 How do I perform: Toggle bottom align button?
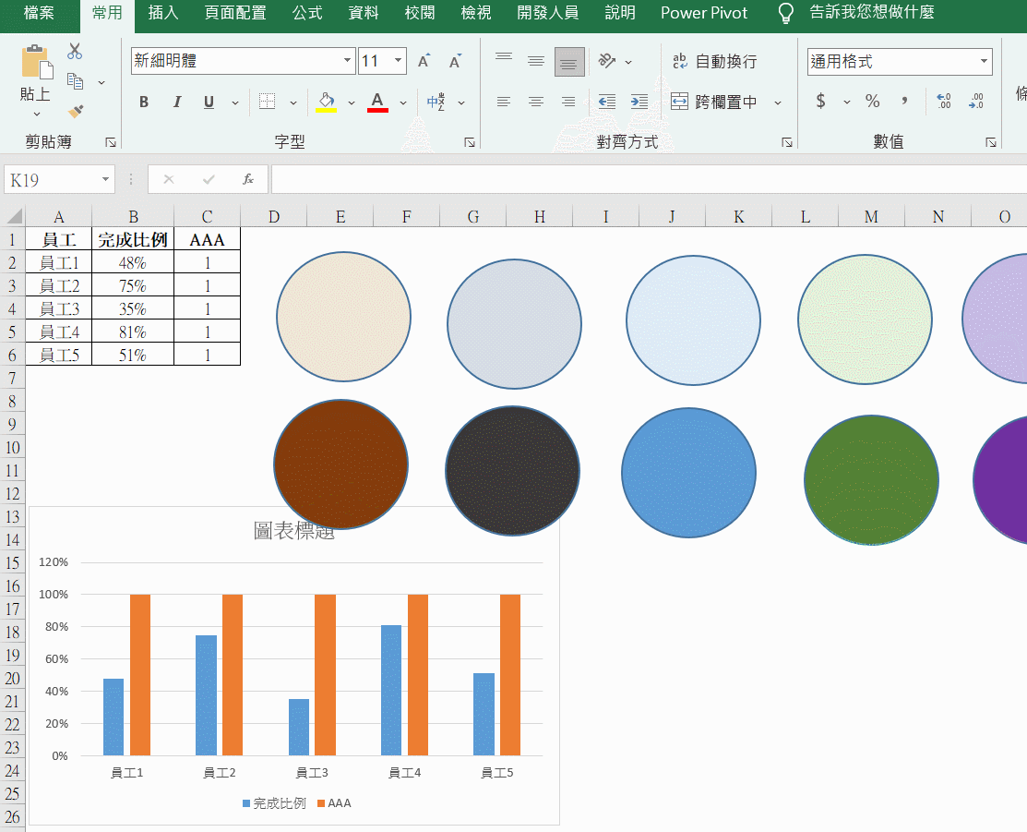[x=569, y=62]
